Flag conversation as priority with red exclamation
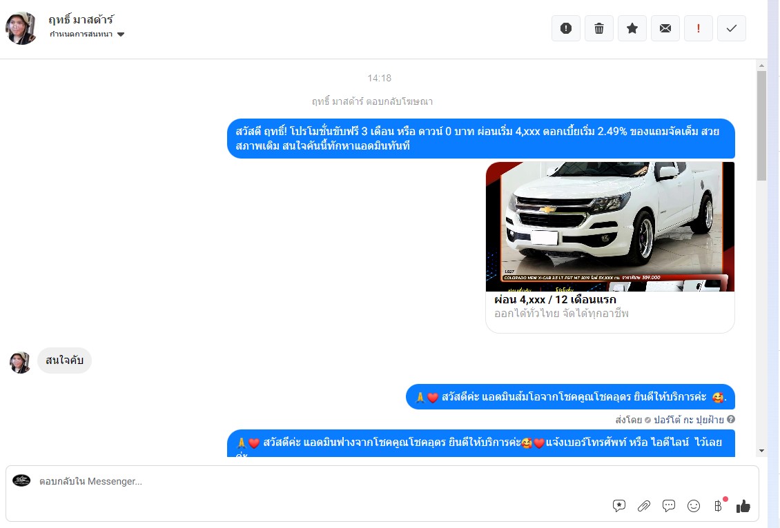The width and height of the screenshot is (780, 528). 699,28
